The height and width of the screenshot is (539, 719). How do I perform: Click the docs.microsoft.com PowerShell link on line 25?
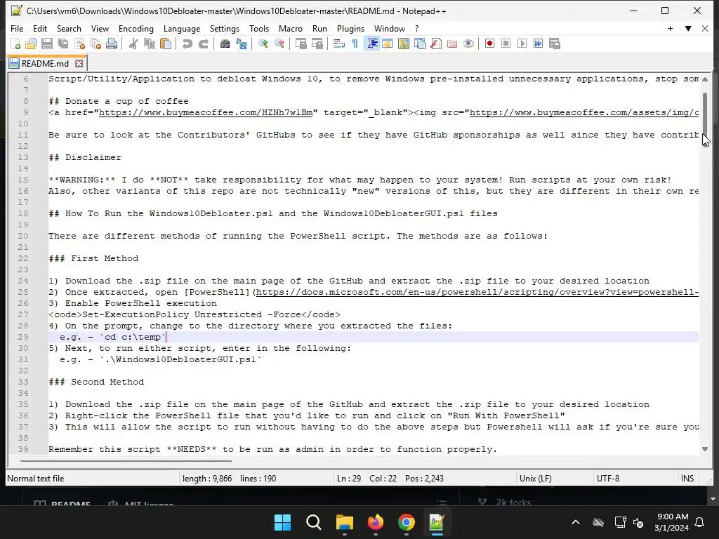(x=477, y=292)
